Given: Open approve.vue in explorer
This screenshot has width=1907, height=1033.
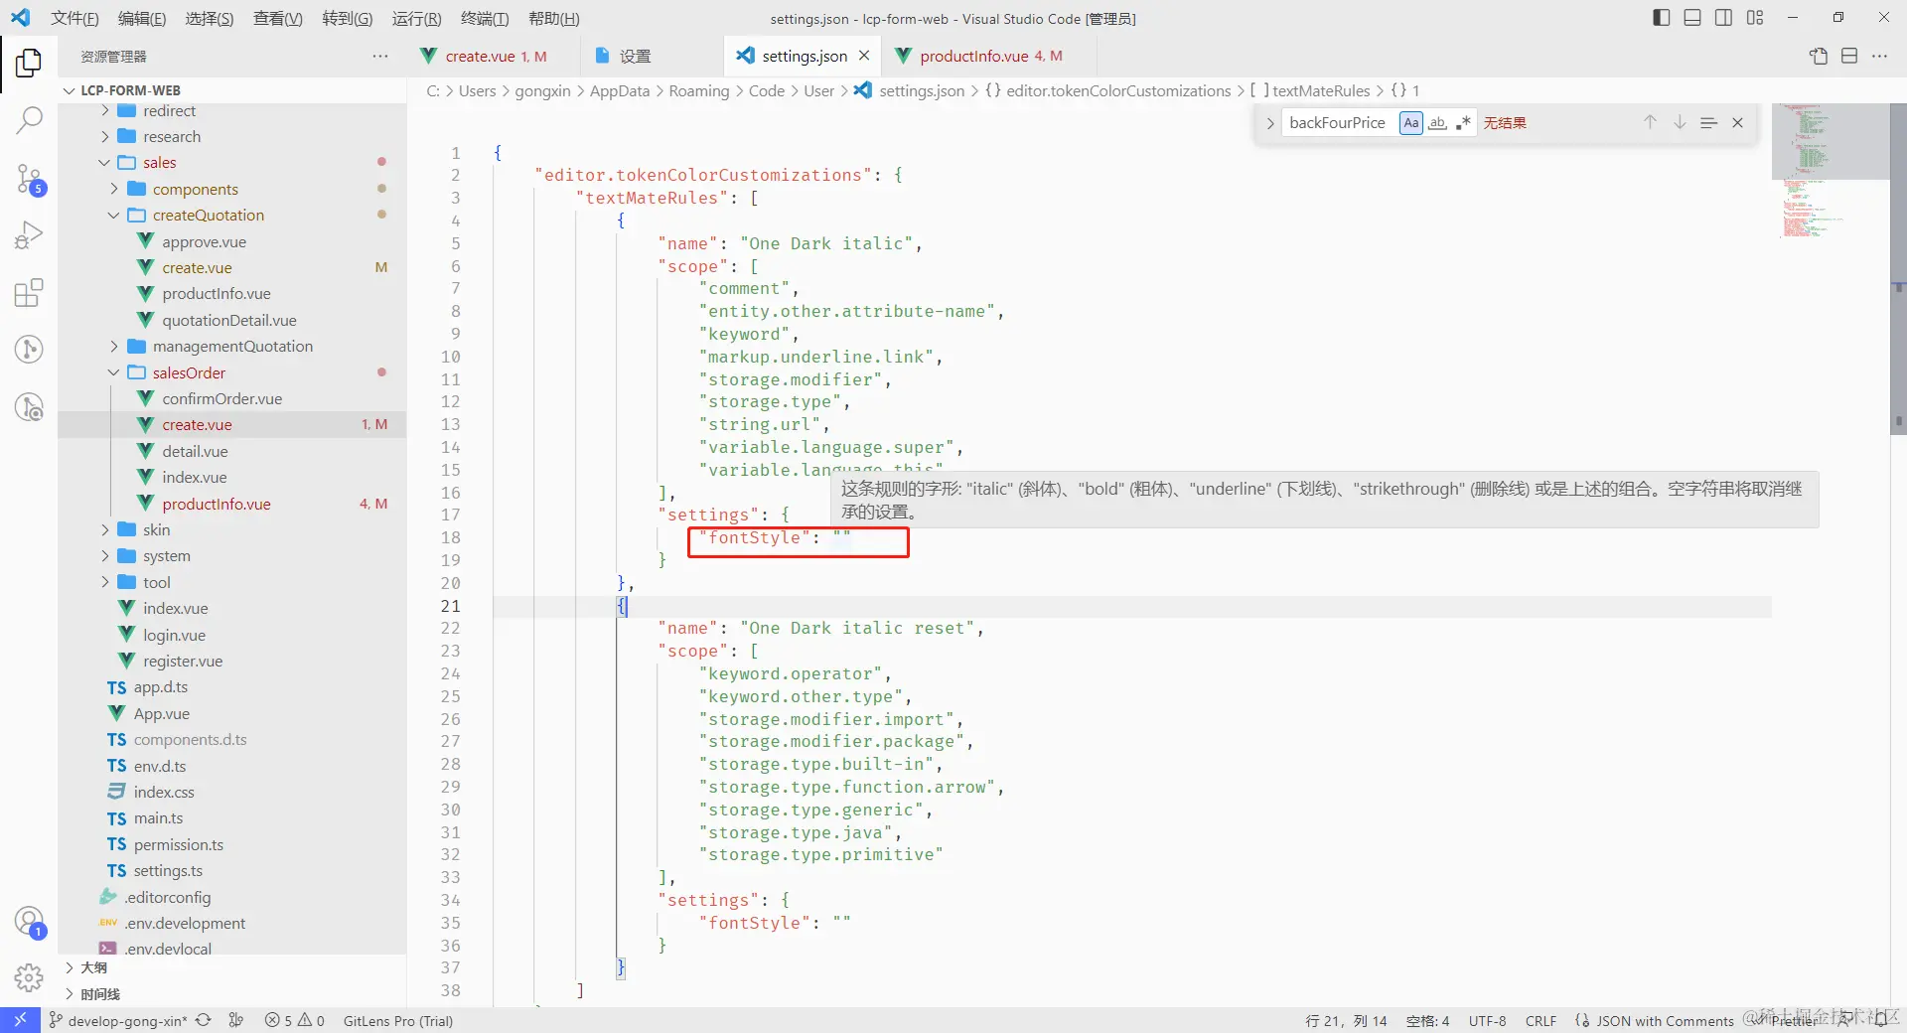Looking at the screenshot, I should tap(205, 241).
